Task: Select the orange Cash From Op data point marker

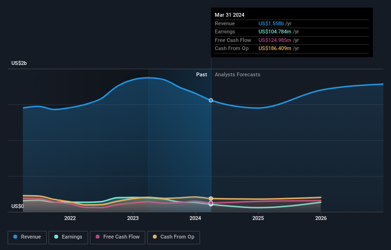Action: [x=211, y=198]
